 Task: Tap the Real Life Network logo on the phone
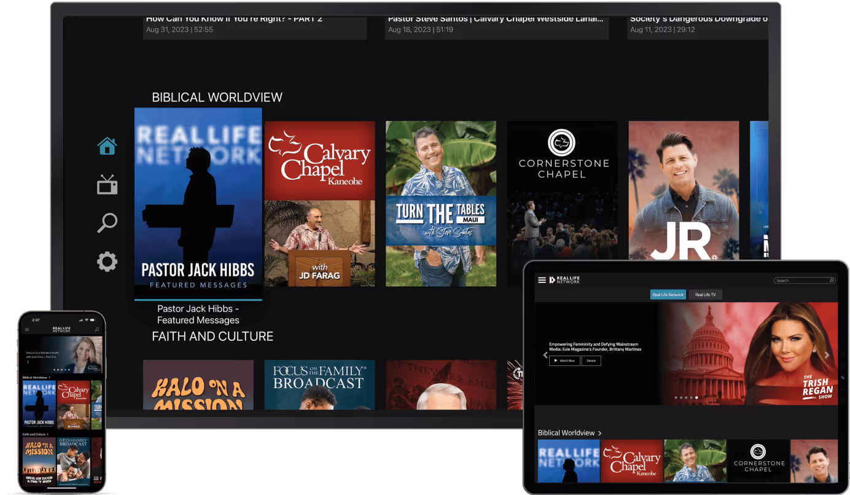tap(61, 330)
